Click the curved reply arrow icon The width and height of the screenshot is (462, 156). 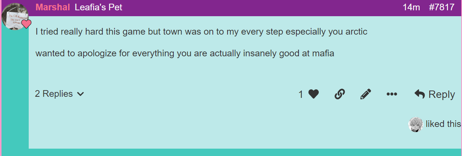click(420, 94)
